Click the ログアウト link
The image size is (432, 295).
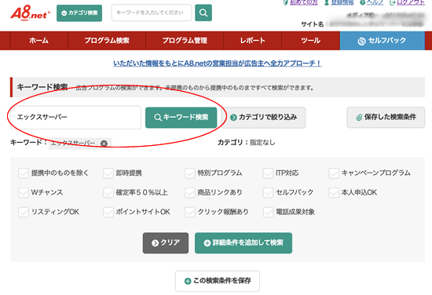411,2
